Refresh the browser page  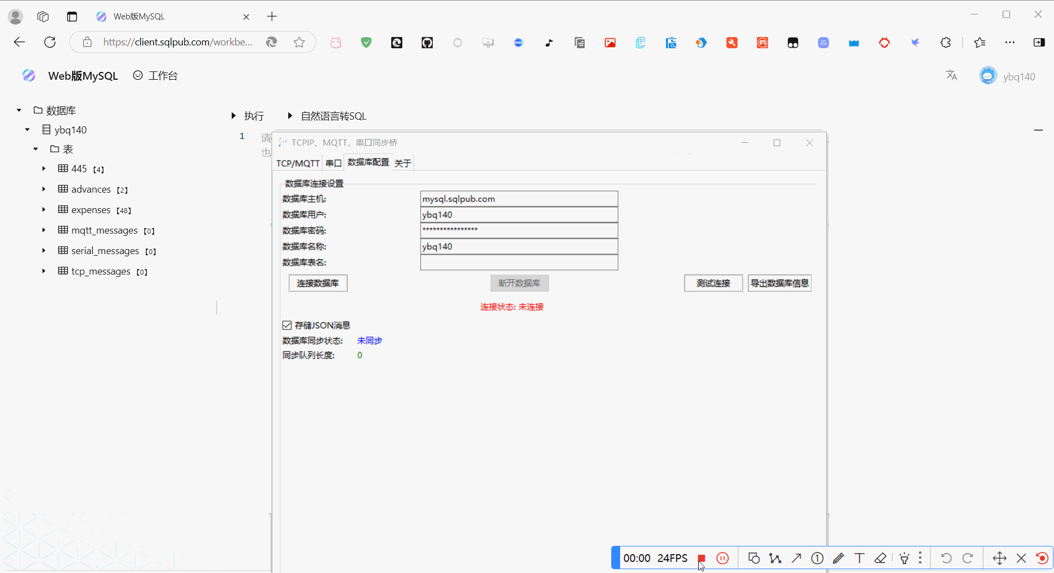(50, 42)
